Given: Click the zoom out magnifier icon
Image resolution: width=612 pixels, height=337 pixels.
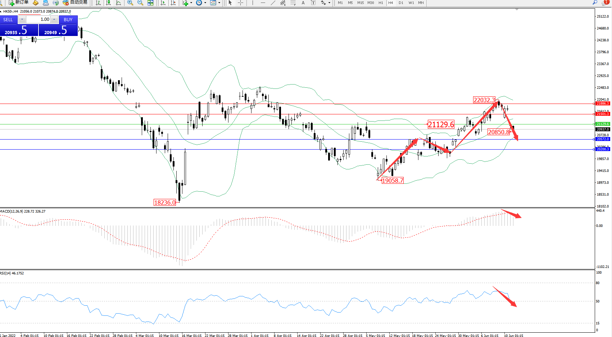Looking at the screenshot, I should [x=140, y=3].
